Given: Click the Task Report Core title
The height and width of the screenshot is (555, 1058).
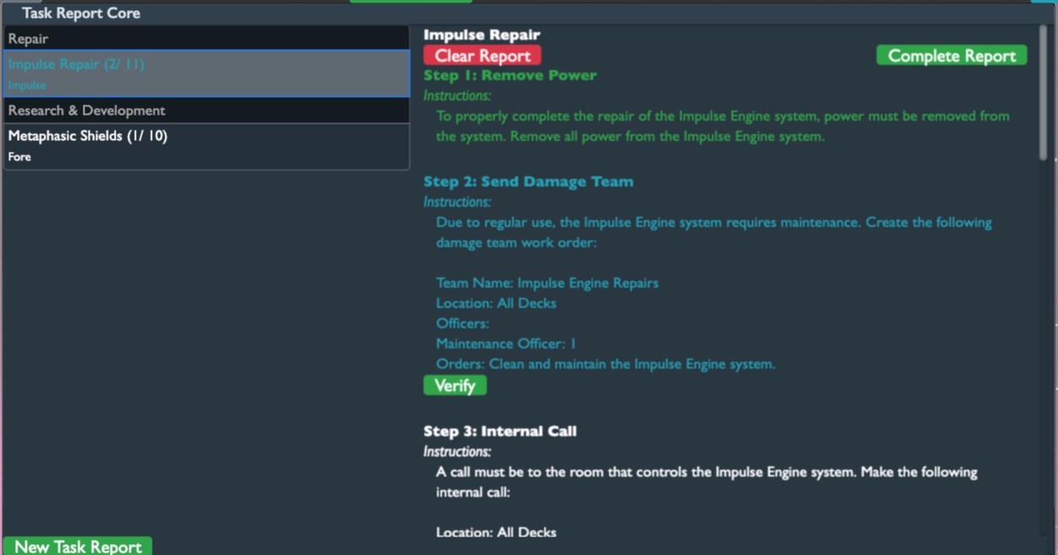Looking at the screenshot, I should [81, 13].
